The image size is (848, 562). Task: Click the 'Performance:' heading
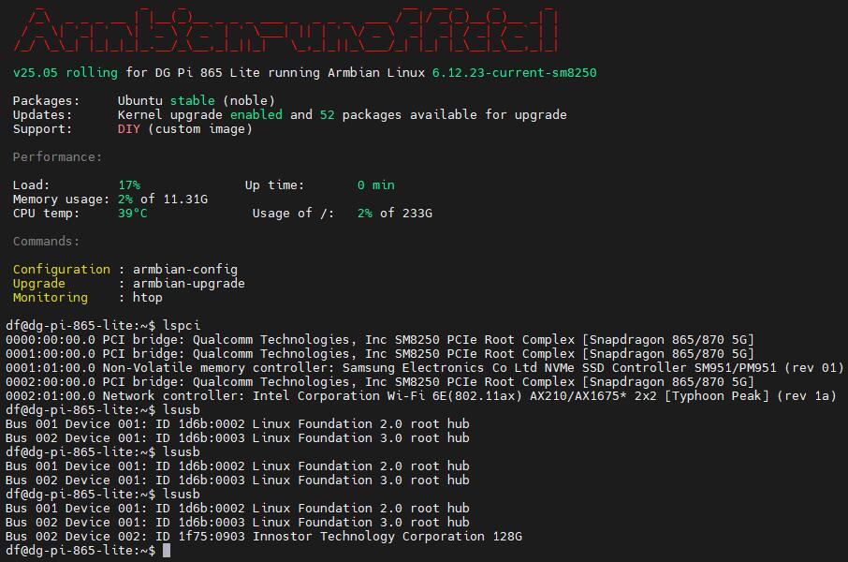tap(57, 157)
